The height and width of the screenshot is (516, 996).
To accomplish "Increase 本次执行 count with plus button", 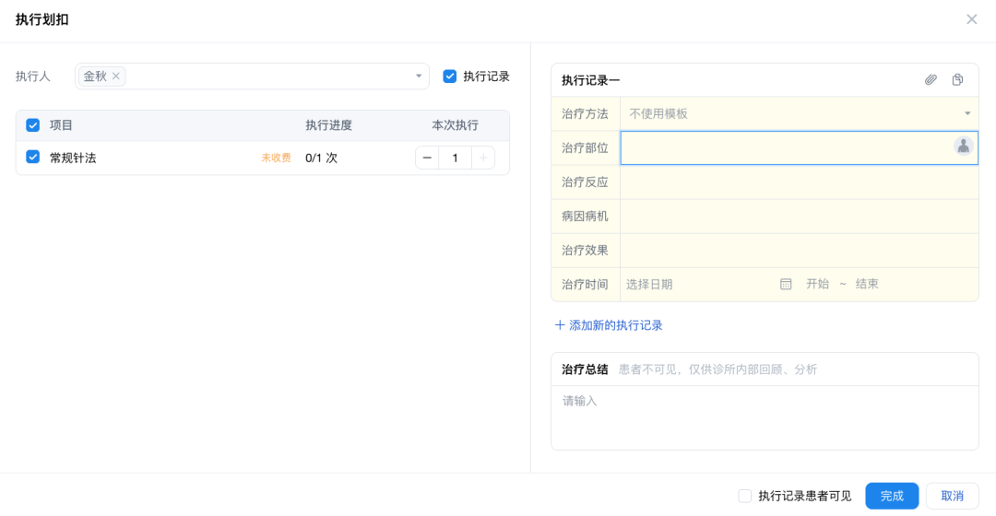I will coord(483,158).
